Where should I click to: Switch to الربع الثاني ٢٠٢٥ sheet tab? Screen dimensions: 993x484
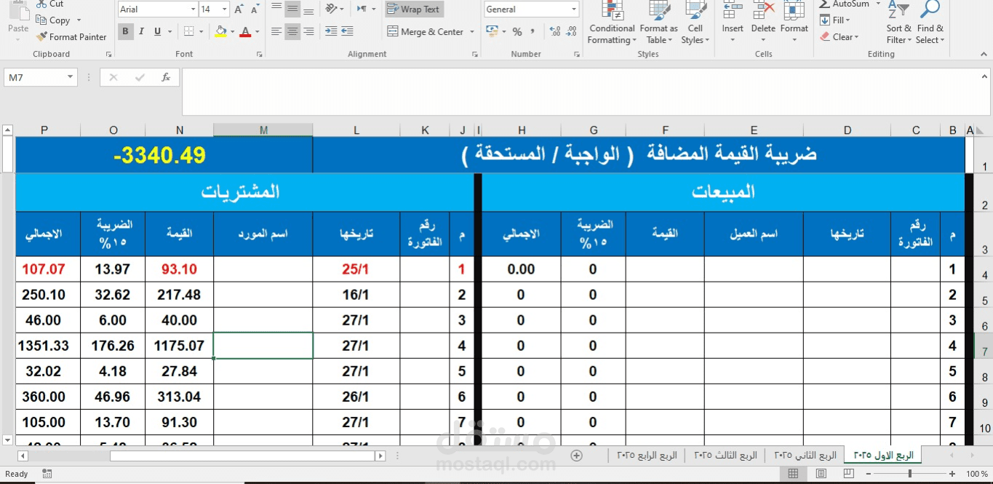(x=805, y=455)
